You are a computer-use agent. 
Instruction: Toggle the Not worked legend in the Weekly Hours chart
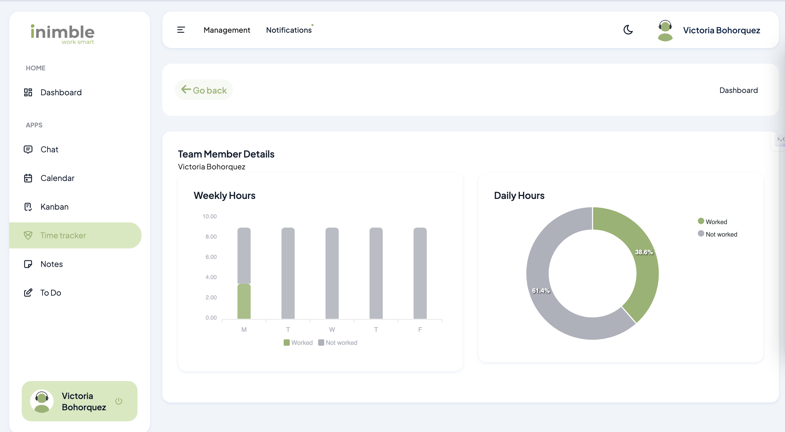point(338,342)
